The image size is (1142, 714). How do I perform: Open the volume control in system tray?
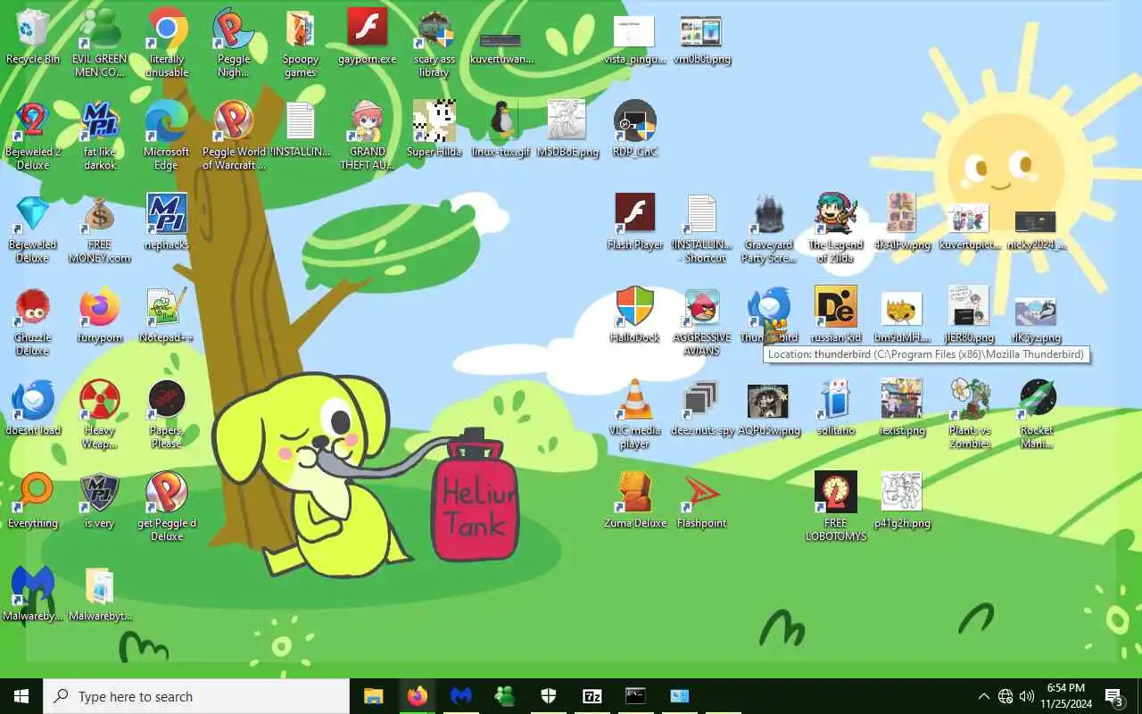[x=1026, y=696]
